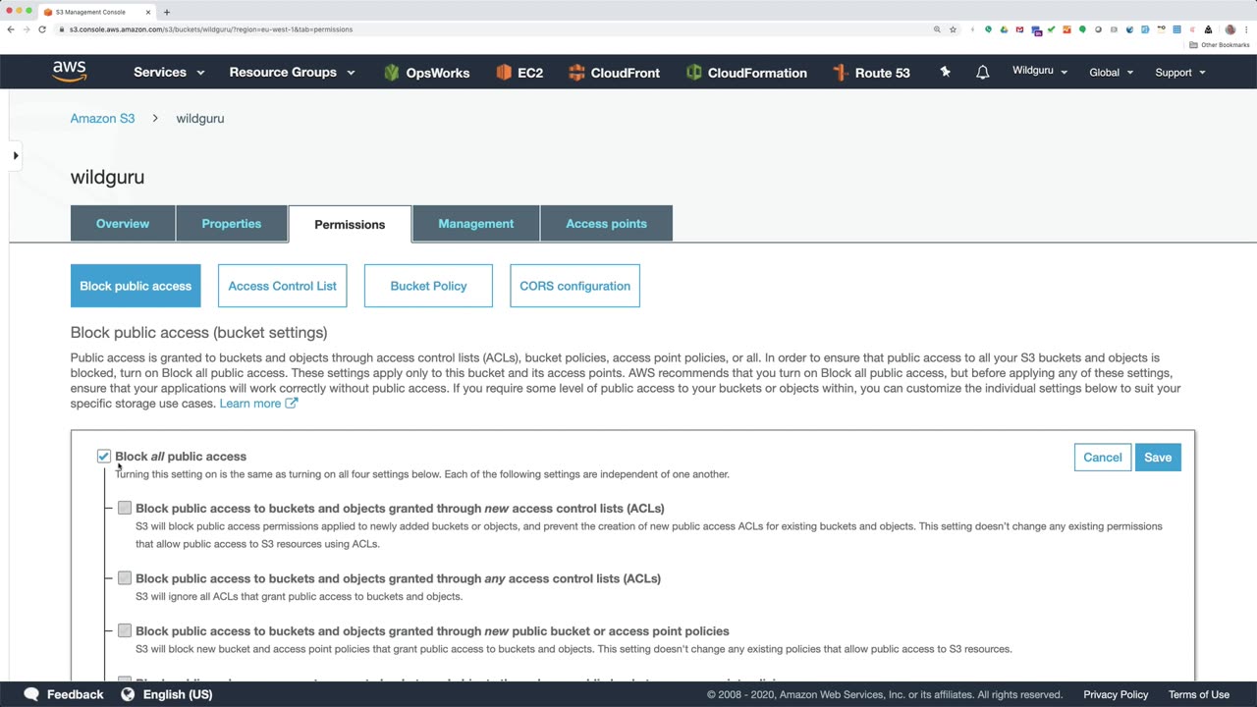
Task: Save the public access settings
Action: (1158, 458)
